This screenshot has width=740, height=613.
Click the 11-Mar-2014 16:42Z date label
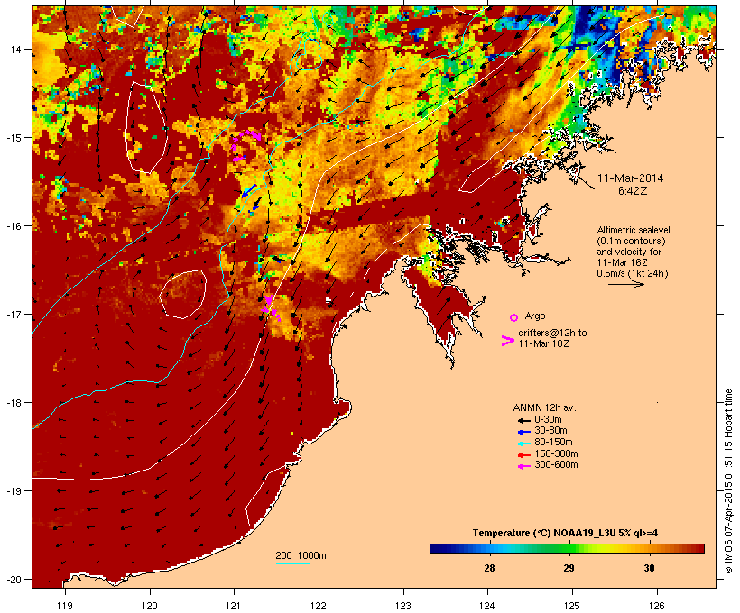tap(630, 185)
